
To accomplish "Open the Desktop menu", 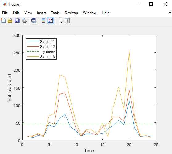I will point(71,13).
